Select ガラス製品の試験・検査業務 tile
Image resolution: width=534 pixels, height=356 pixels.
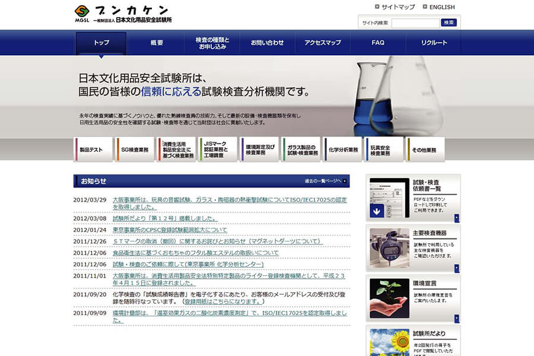(x=301, y=149)
